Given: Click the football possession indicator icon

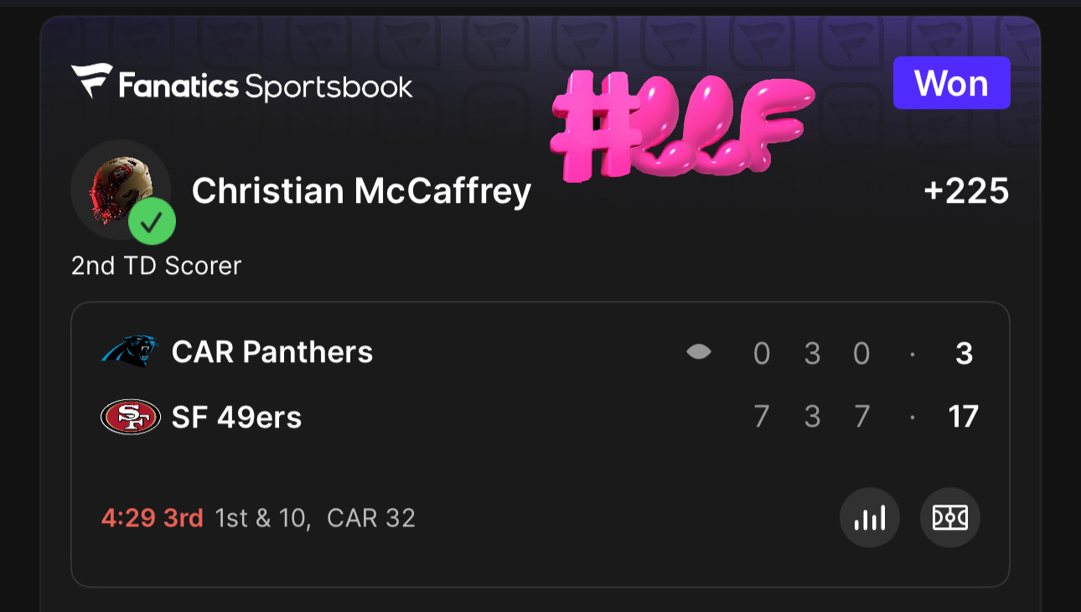Looking at the screenshot, I should click(699, 353).
